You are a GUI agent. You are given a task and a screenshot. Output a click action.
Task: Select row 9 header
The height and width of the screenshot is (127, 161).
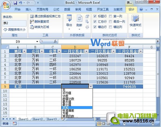pyautogui.click(x=5, y=87)
